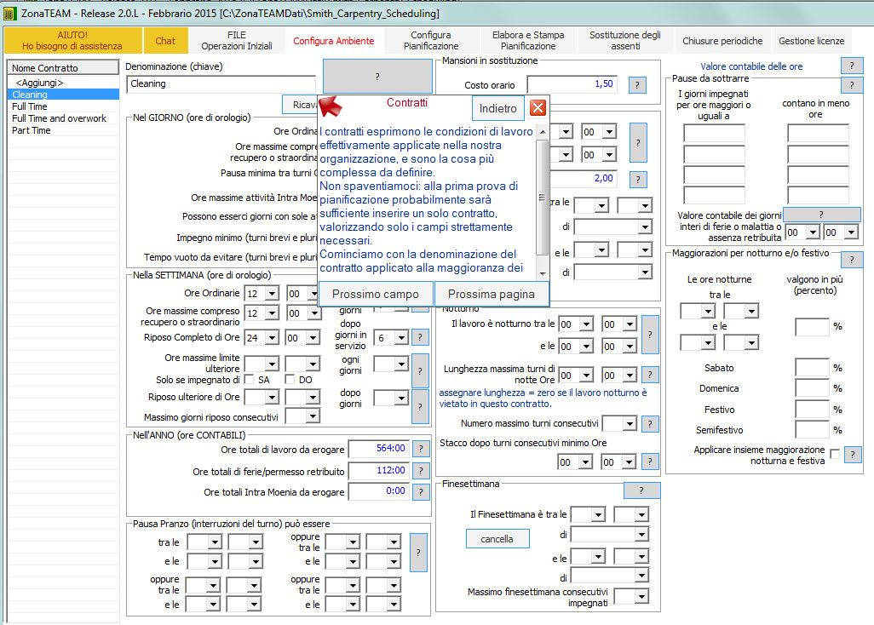Open help for Maggiorazioni per notturno e/o festivo
The image size is (874, 625).
pyautogui.click(x=851, y=260)
